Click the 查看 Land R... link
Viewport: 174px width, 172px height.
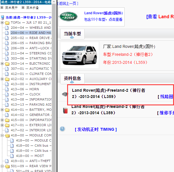[x=160, y=17]
